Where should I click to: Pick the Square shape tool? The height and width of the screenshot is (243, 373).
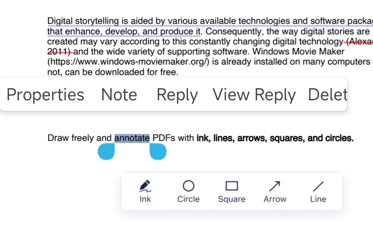tap(232, 191)
